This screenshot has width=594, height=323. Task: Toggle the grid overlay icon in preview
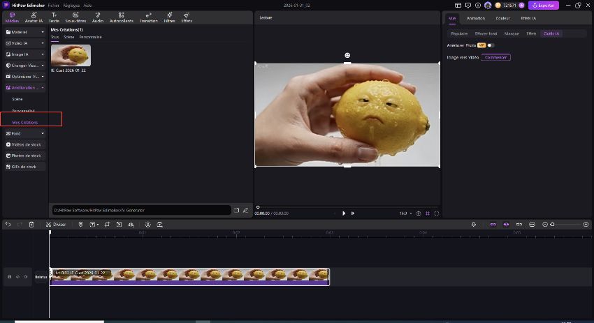point(428,213)
